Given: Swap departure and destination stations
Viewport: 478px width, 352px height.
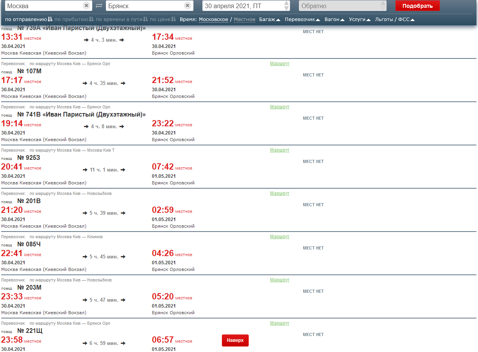Looking at the screenshot, I should tap(99, 5).
